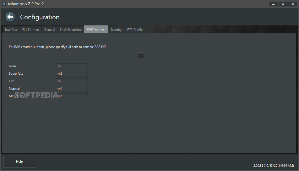Go back with the arrow icon

coord(10,17)
